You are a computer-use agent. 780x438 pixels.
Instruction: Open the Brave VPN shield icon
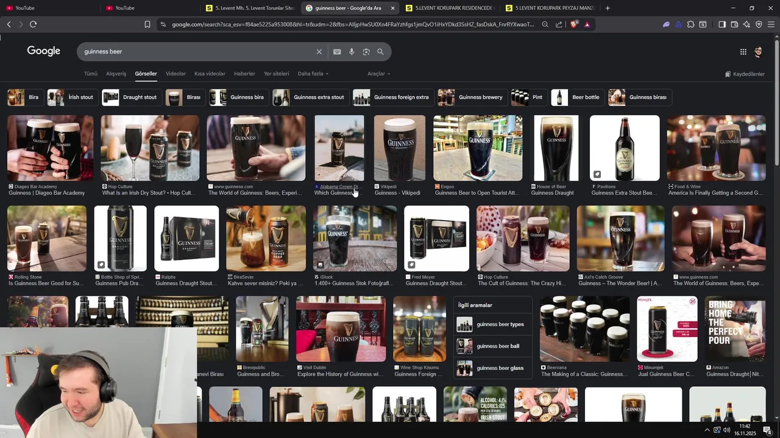[759, 24]
